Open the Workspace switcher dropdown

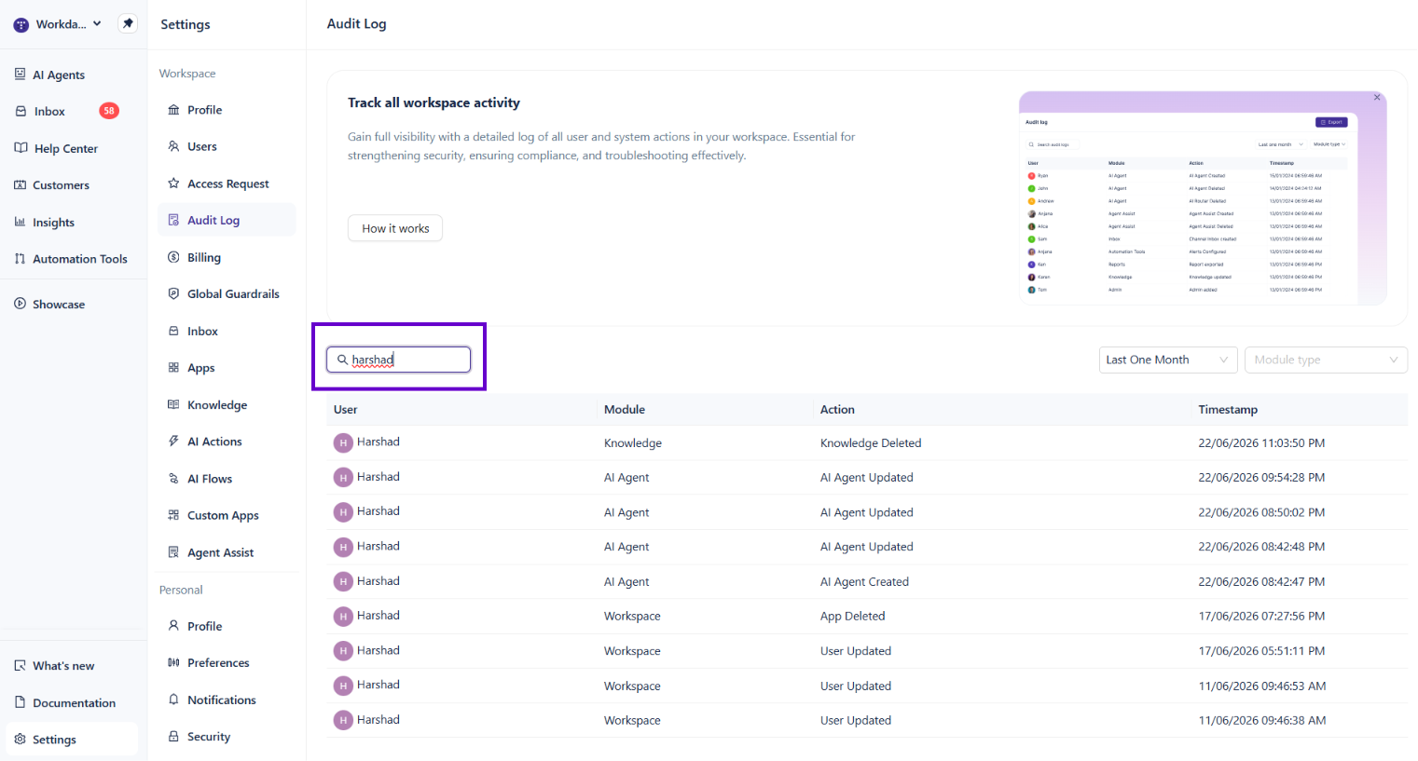point(58,24)
